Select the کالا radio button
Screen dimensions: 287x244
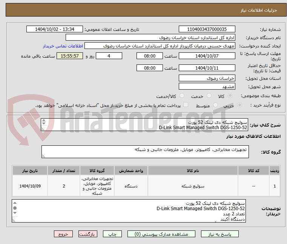point(230,96)
